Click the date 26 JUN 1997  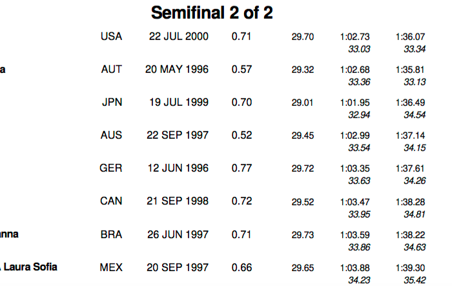click(x=178, y=234)
